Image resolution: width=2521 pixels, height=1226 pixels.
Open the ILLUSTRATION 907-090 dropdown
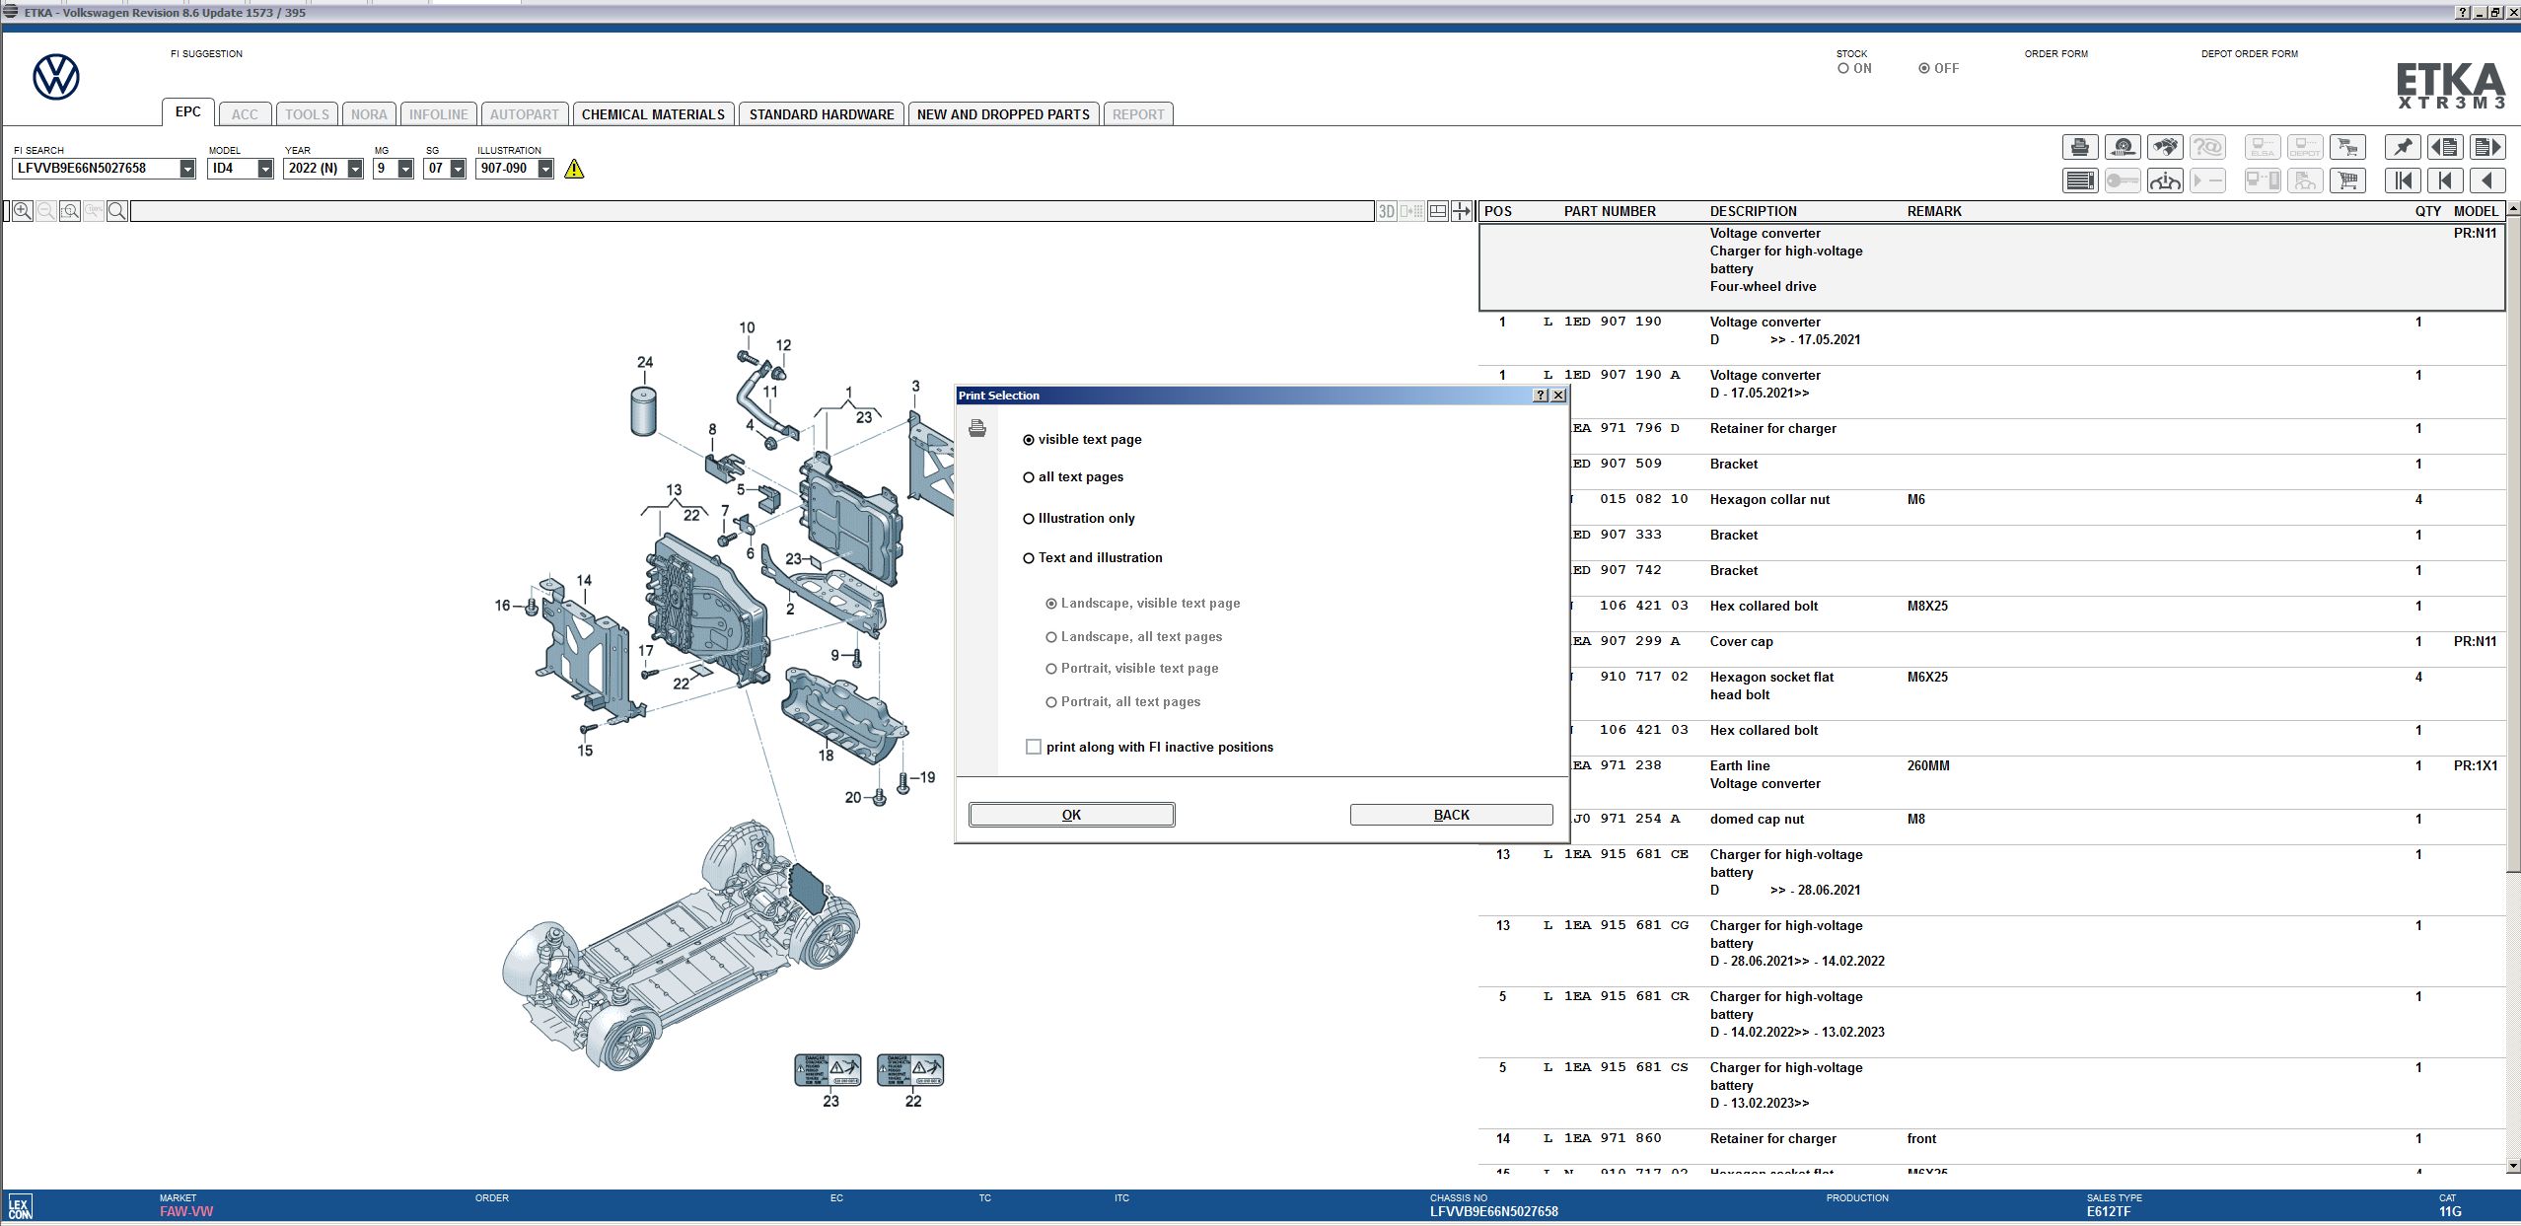[545, 169]
